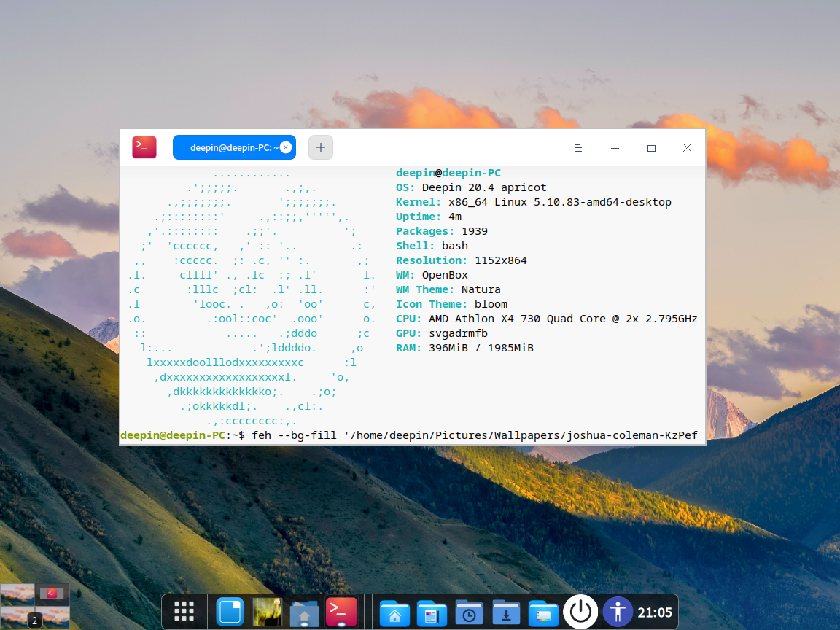Open the app launcher grid in dock

click(184, 612)
